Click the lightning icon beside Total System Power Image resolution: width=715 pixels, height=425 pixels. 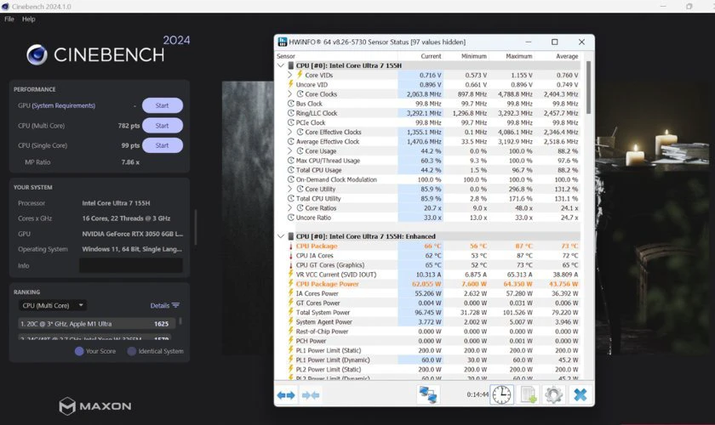coord(290,312)
